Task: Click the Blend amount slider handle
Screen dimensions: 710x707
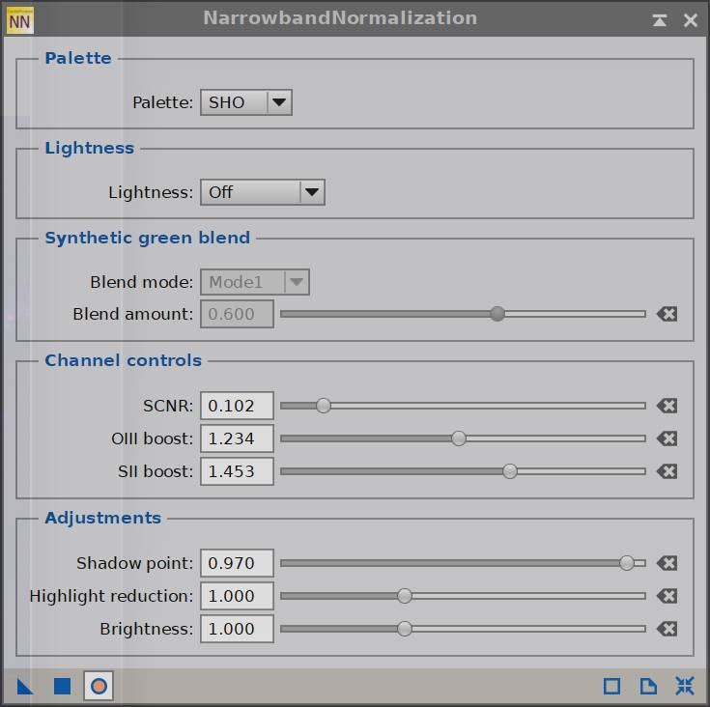Action: click(497, 314)
